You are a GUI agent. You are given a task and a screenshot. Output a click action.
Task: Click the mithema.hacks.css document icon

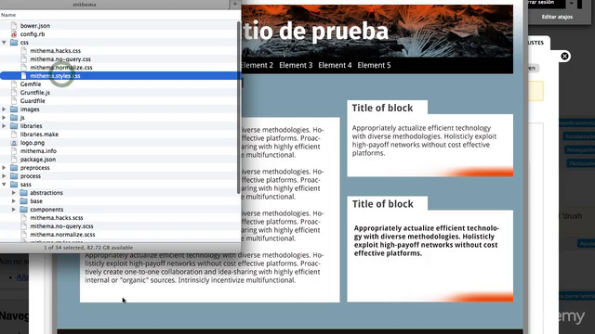tap(24, 51)
